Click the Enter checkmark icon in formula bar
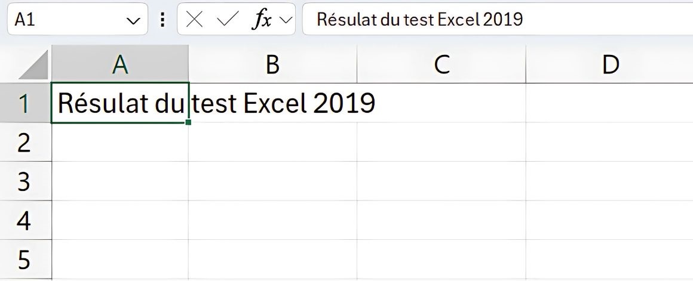This screenshot has height=281, width=693. click(227, 20)
